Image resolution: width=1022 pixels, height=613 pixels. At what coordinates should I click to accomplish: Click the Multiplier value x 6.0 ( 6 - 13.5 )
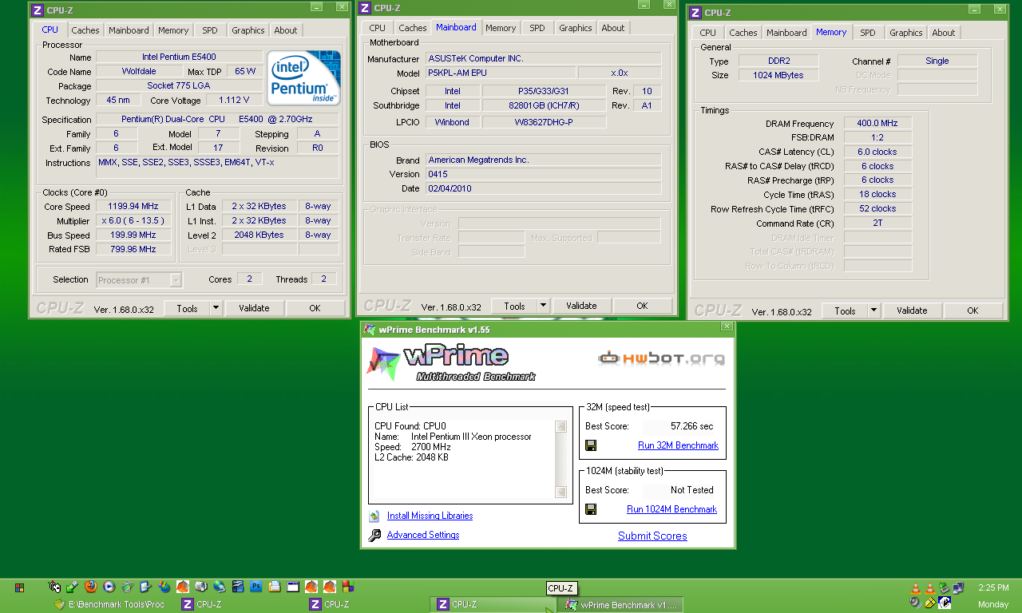(x=133, y=221)
